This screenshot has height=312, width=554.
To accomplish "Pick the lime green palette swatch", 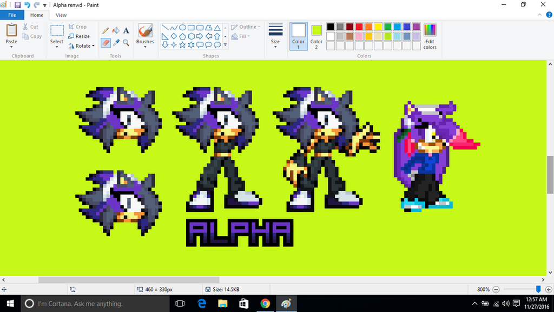I will click(388, 36).
